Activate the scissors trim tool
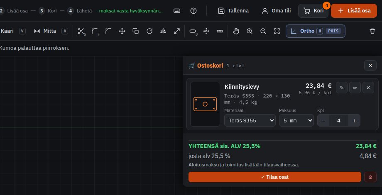This screenshot has width=382, height=195. pos(81,31)
